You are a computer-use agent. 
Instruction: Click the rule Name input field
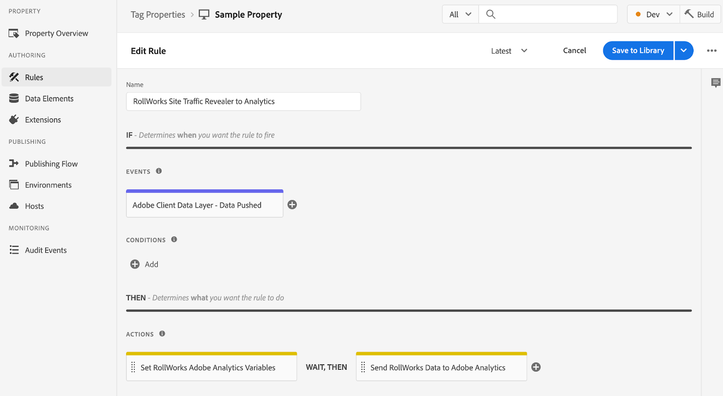click(243, 102)
